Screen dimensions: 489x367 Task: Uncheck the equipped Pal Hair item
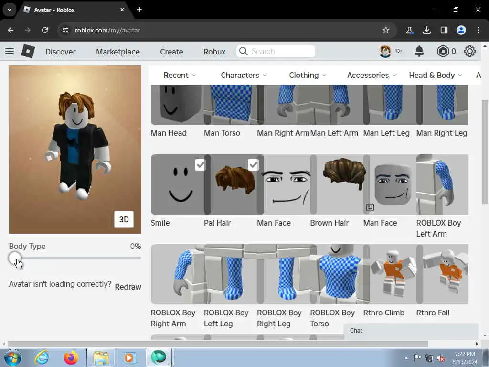point(253,164)
